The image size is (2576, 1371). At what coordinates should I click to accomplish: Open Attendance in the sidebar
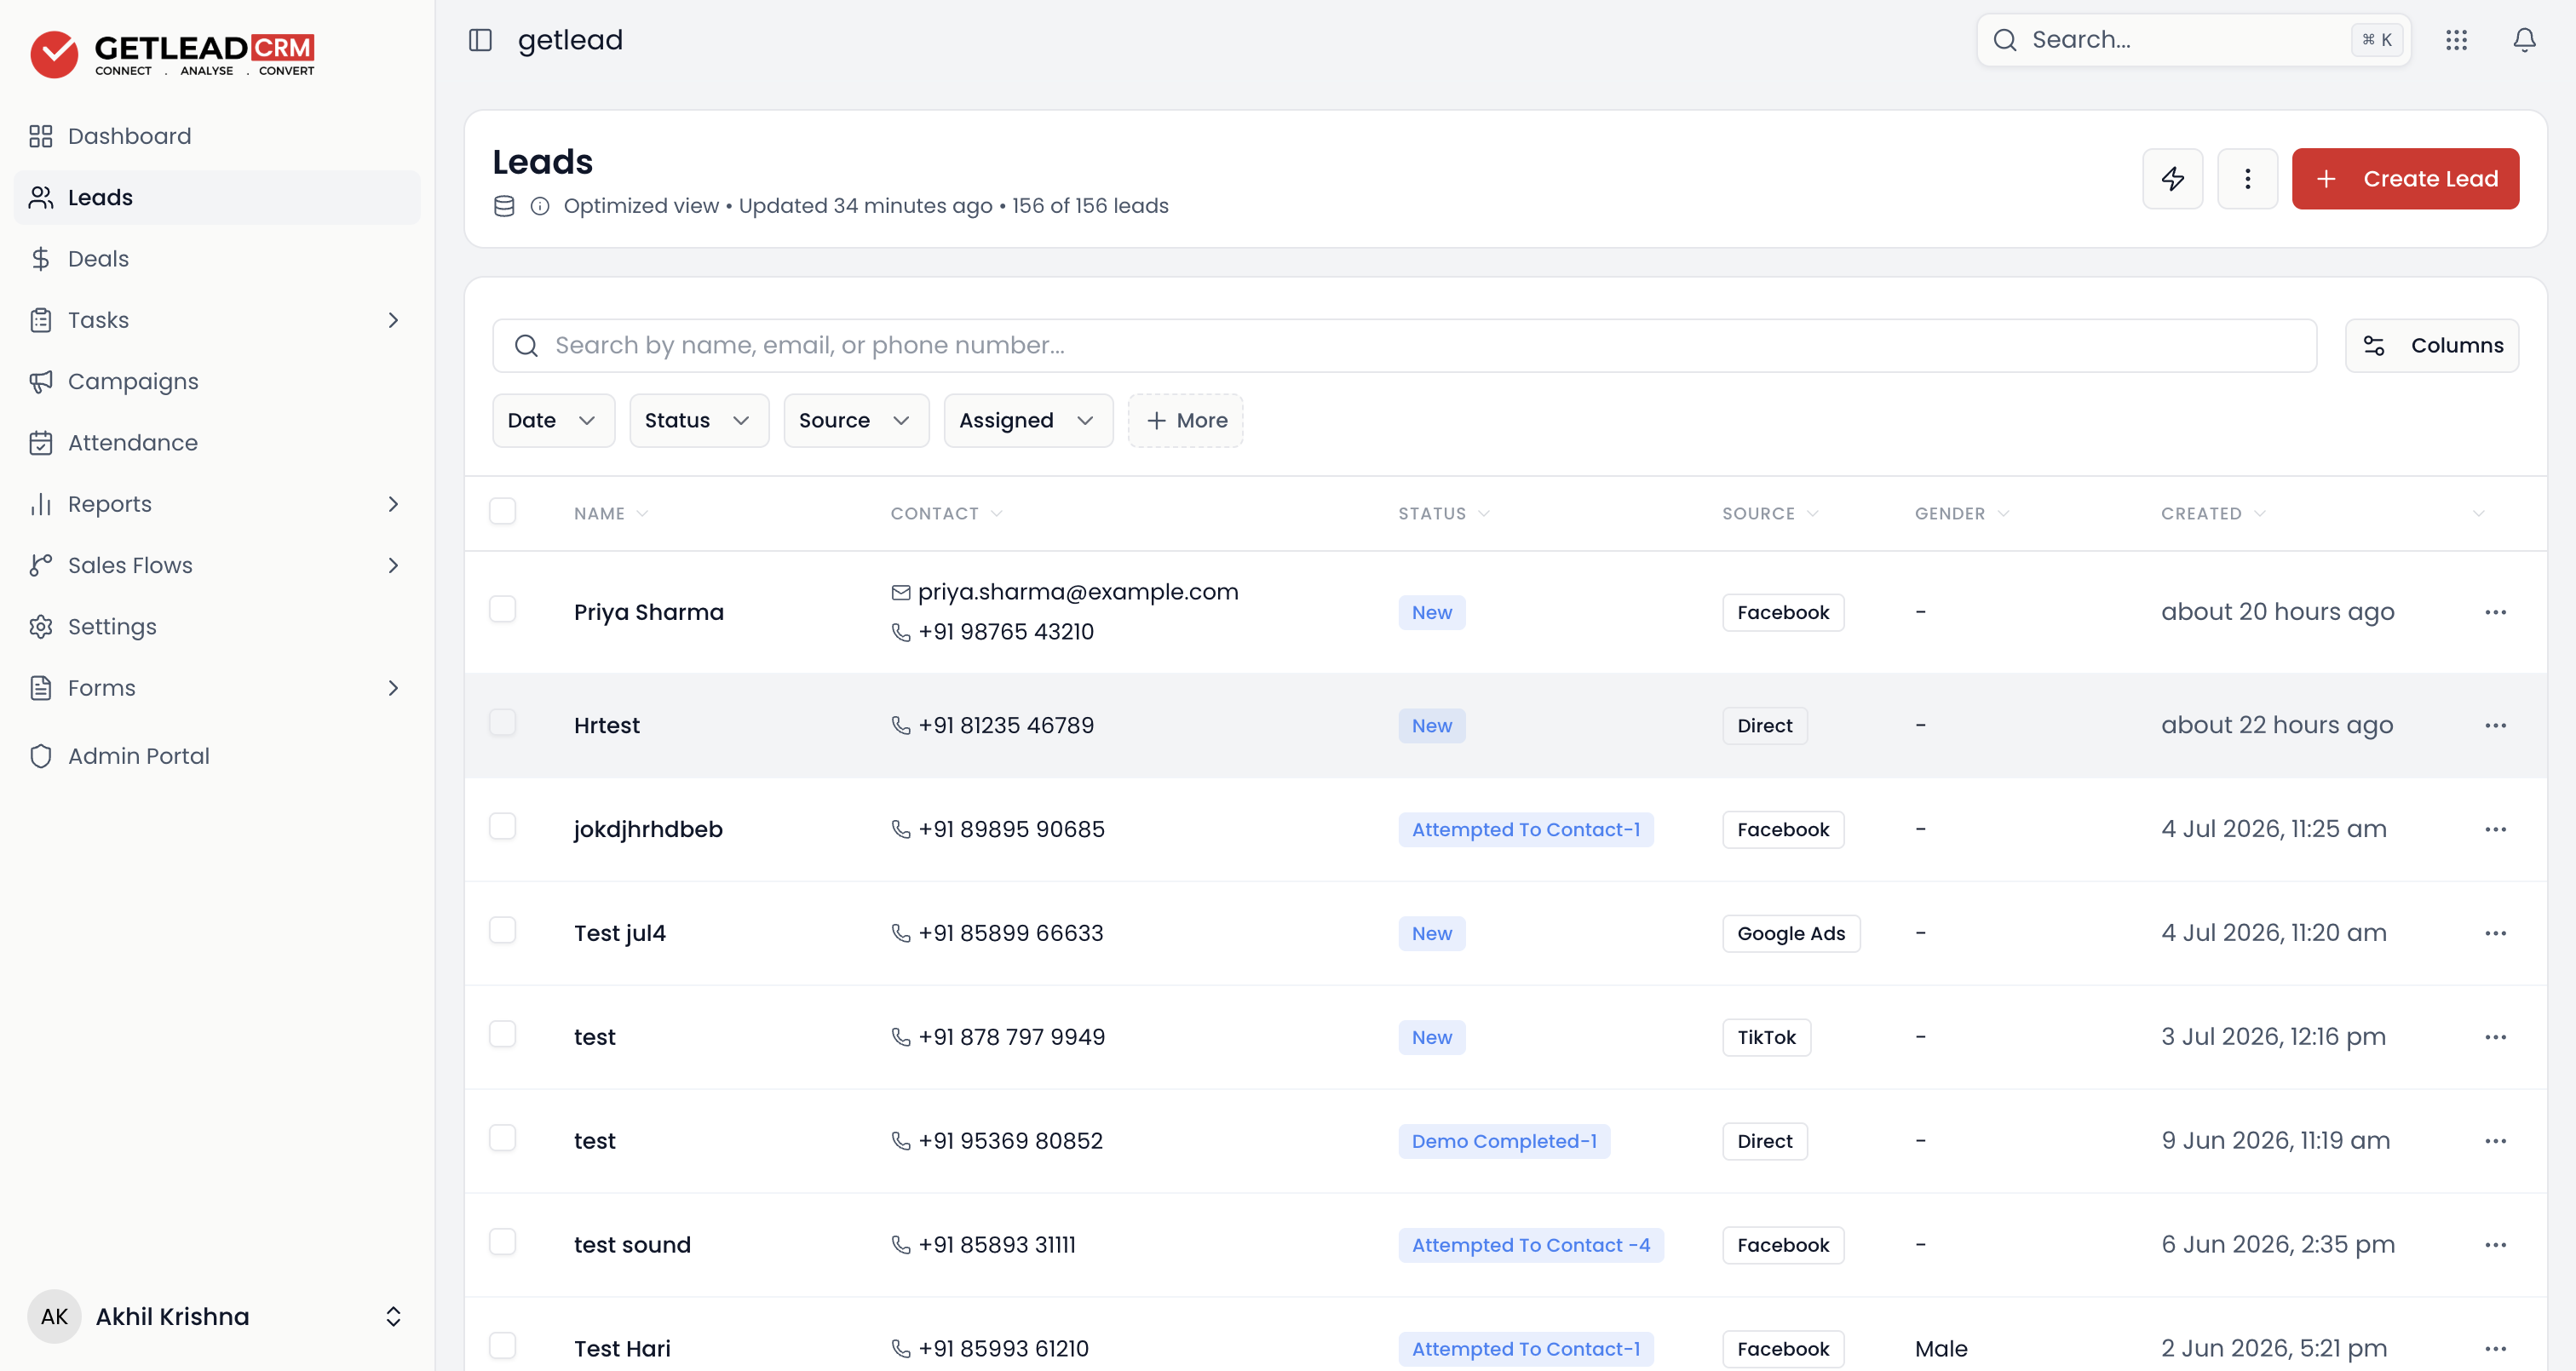coord(217,443)
